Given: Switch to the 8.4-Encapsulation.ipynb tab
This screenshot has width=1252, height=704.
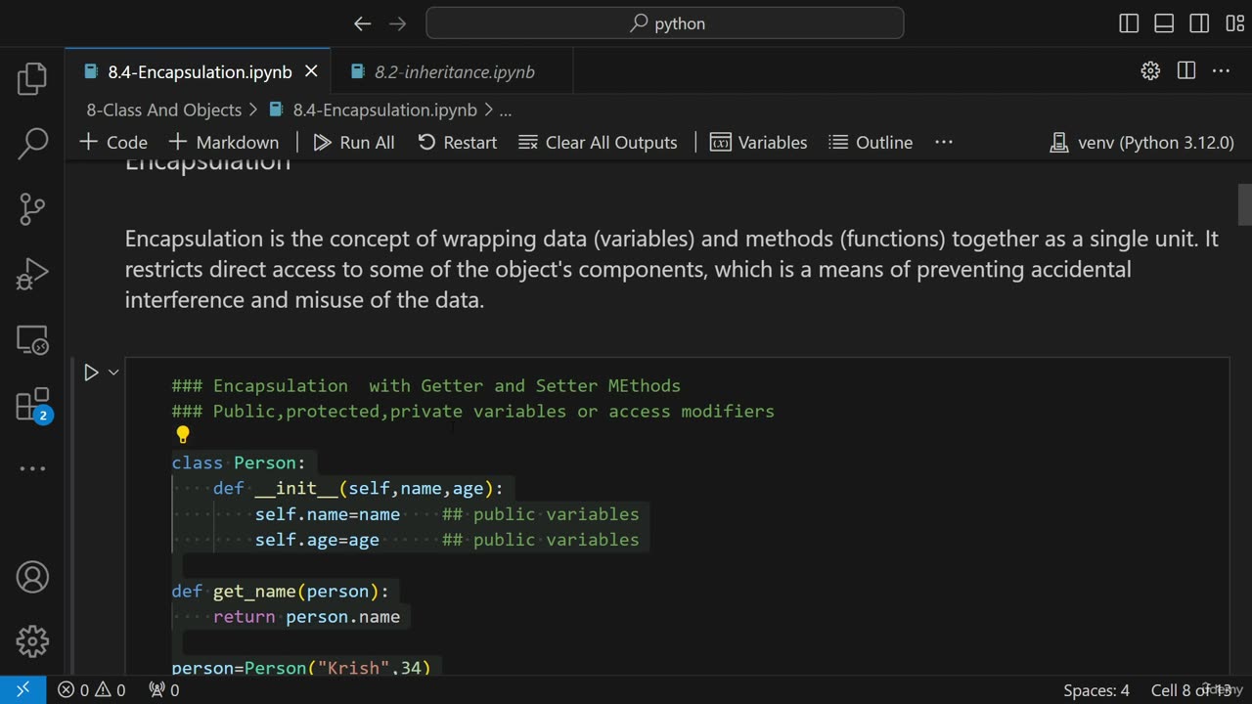Looking at the screenshot, I should [200, 71].
